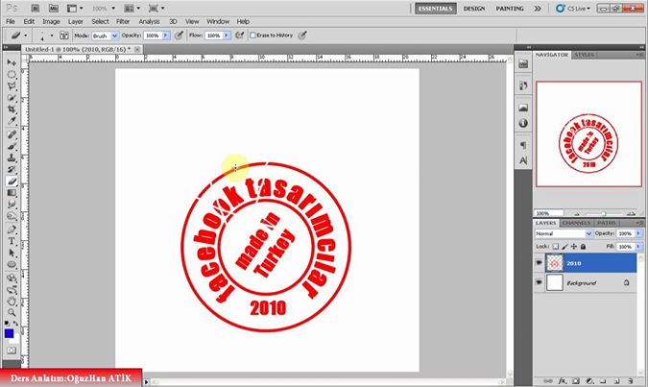Select the Quick Selection tool
The height and width of the screenshot is (387, 648).
pos(12,98)
